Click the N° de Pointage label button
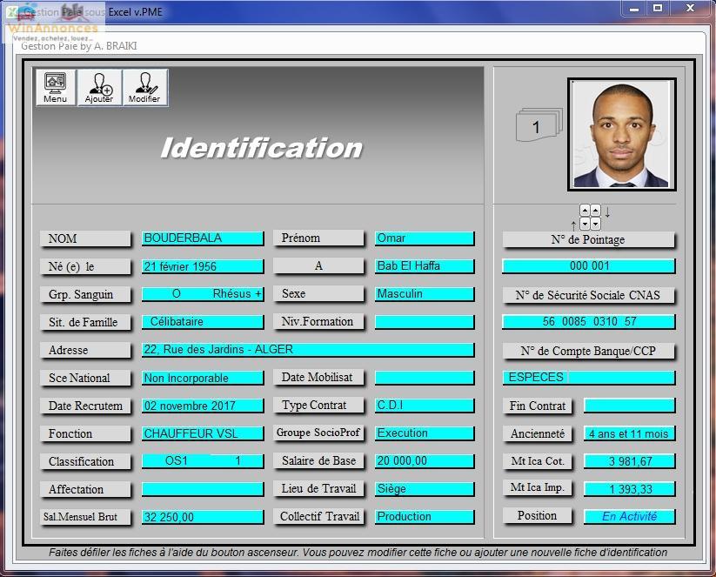The width and height of the screenshot is (716, 577). coord(588,239)
